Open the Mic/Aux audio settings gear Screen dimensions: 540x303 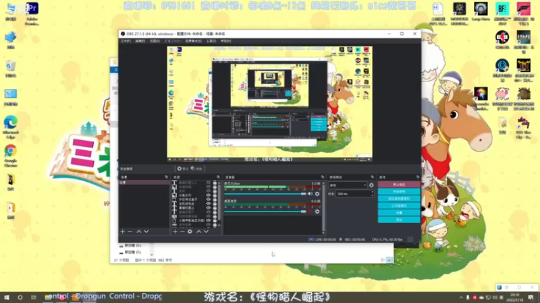317,194
